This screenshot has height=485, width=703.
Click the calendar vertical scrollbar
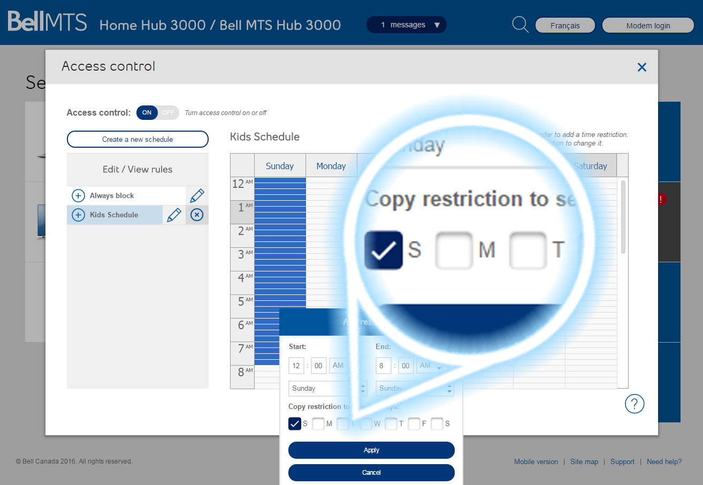pos(623,217)
